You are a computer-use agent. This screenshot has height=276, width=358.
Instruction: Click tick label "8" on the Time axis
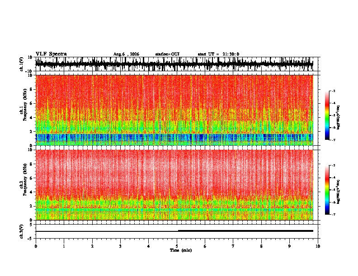(261, 246)
